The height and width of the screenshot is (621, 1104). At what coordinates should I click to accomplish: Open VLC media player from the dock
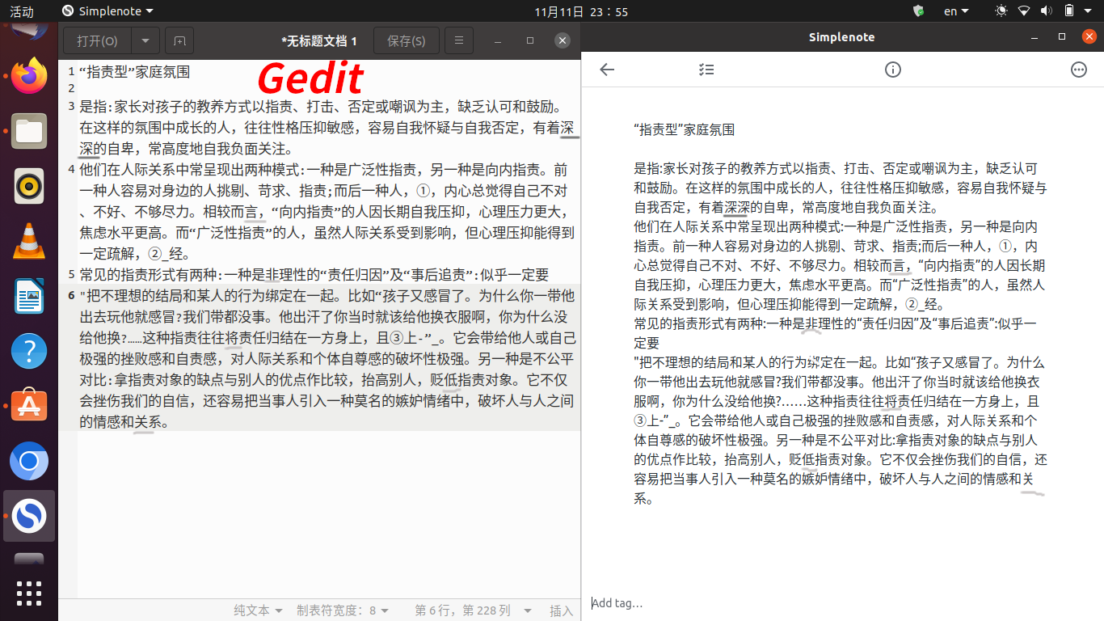point(28,241)
